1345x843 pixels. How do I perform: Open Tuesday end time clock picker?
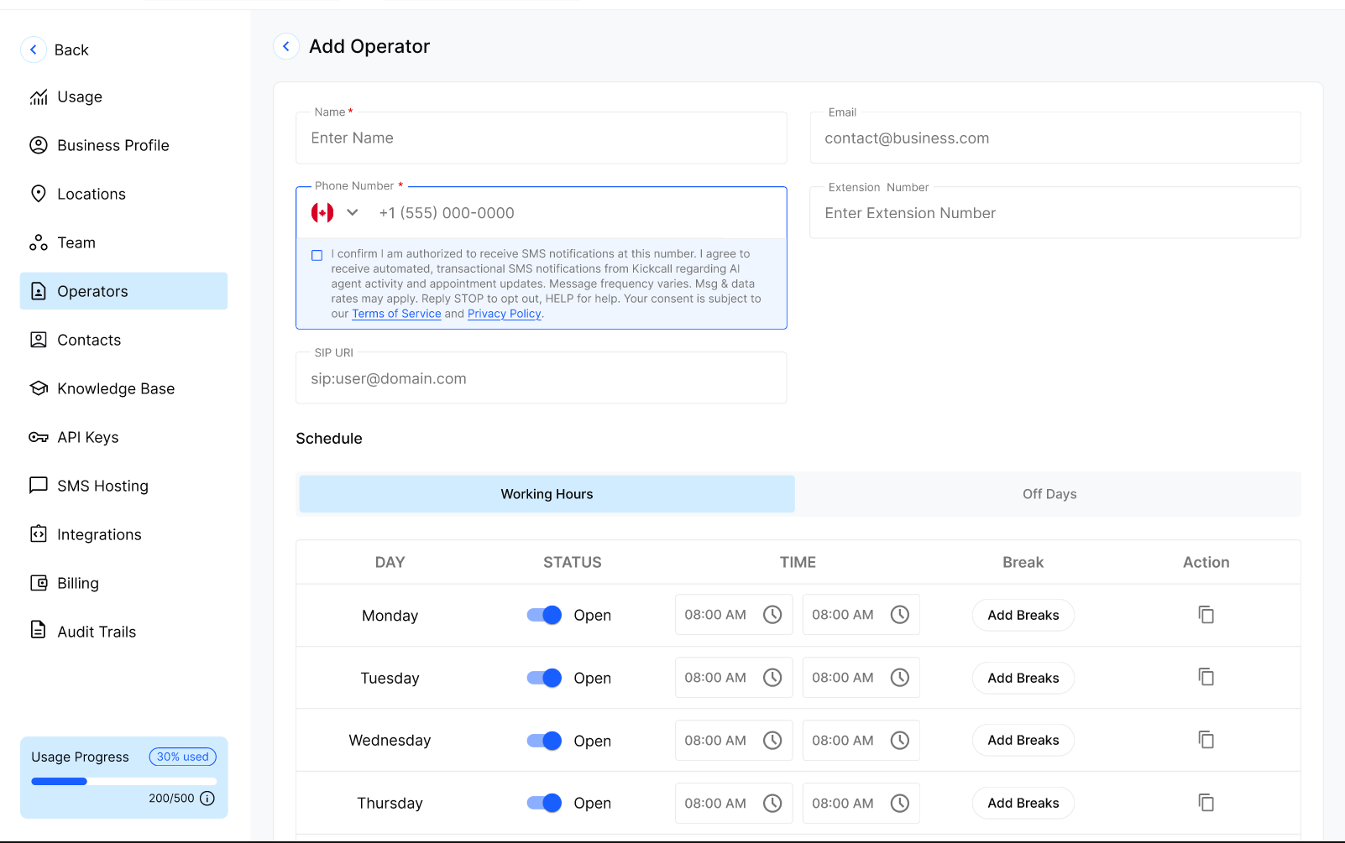coord(900,677)
